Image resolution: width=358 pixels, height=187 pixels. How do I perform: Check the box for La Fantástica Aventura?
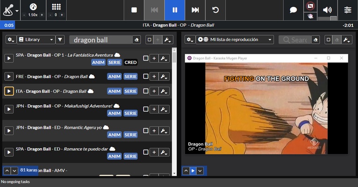tap(146, 58)
